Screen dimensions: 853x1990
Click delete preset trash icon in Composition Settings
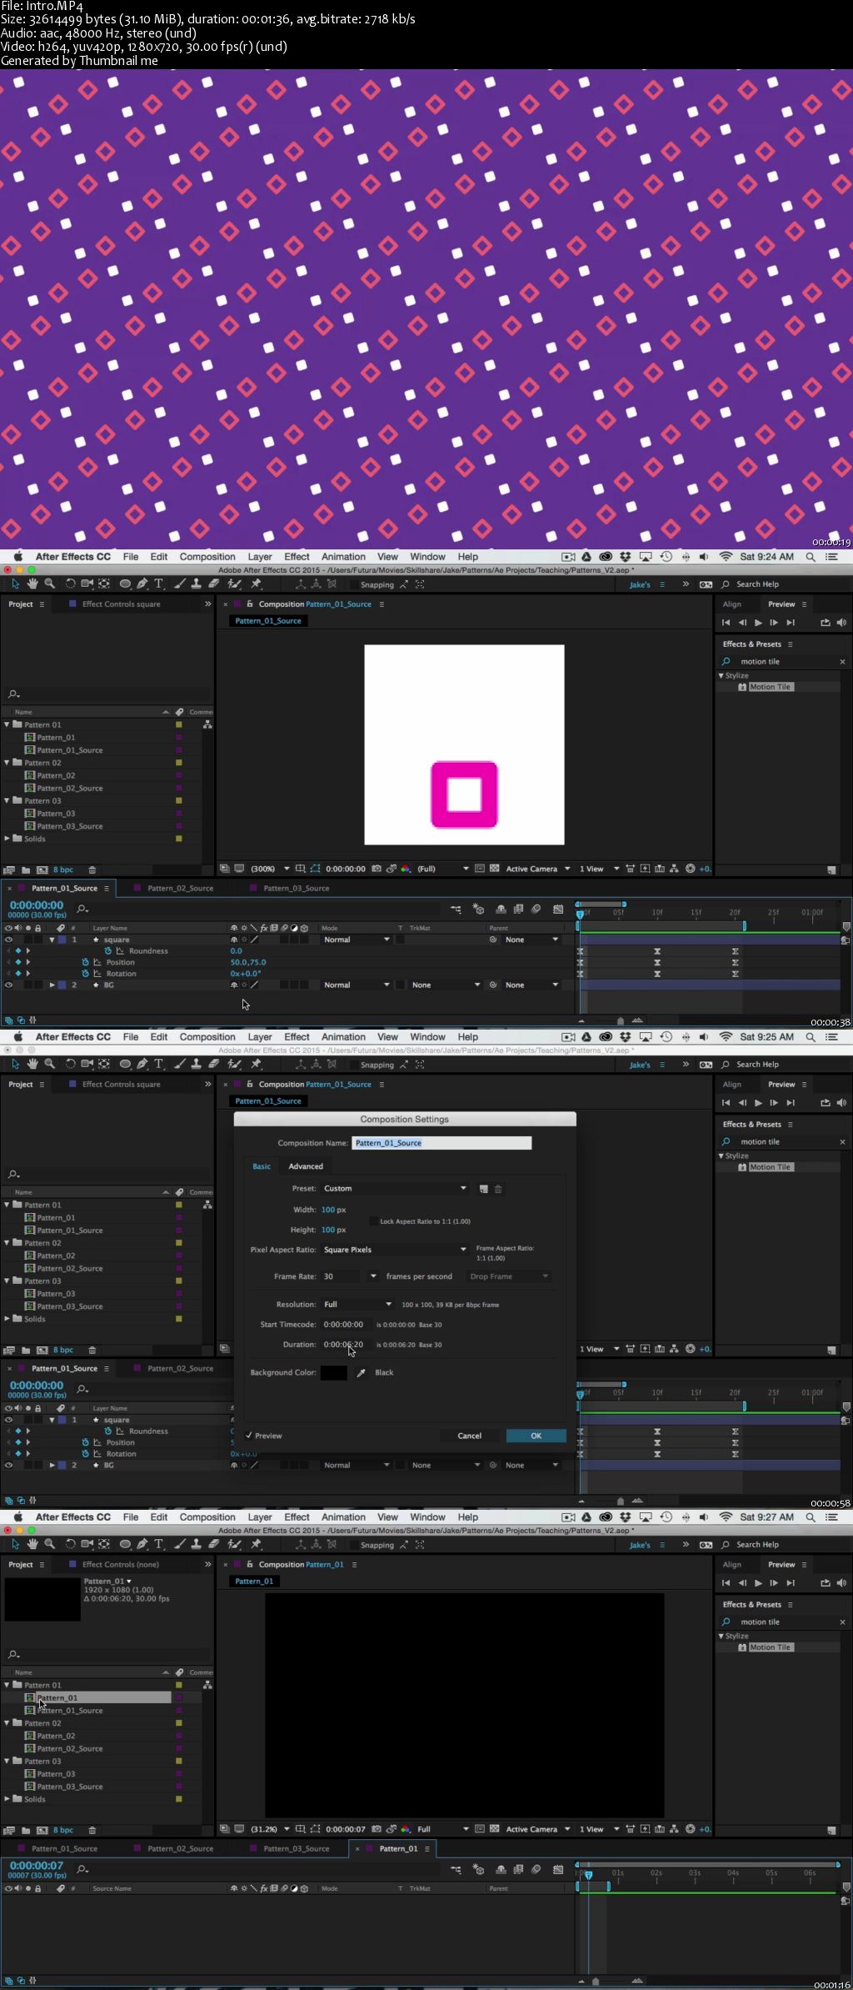(x=498, y=1189)
